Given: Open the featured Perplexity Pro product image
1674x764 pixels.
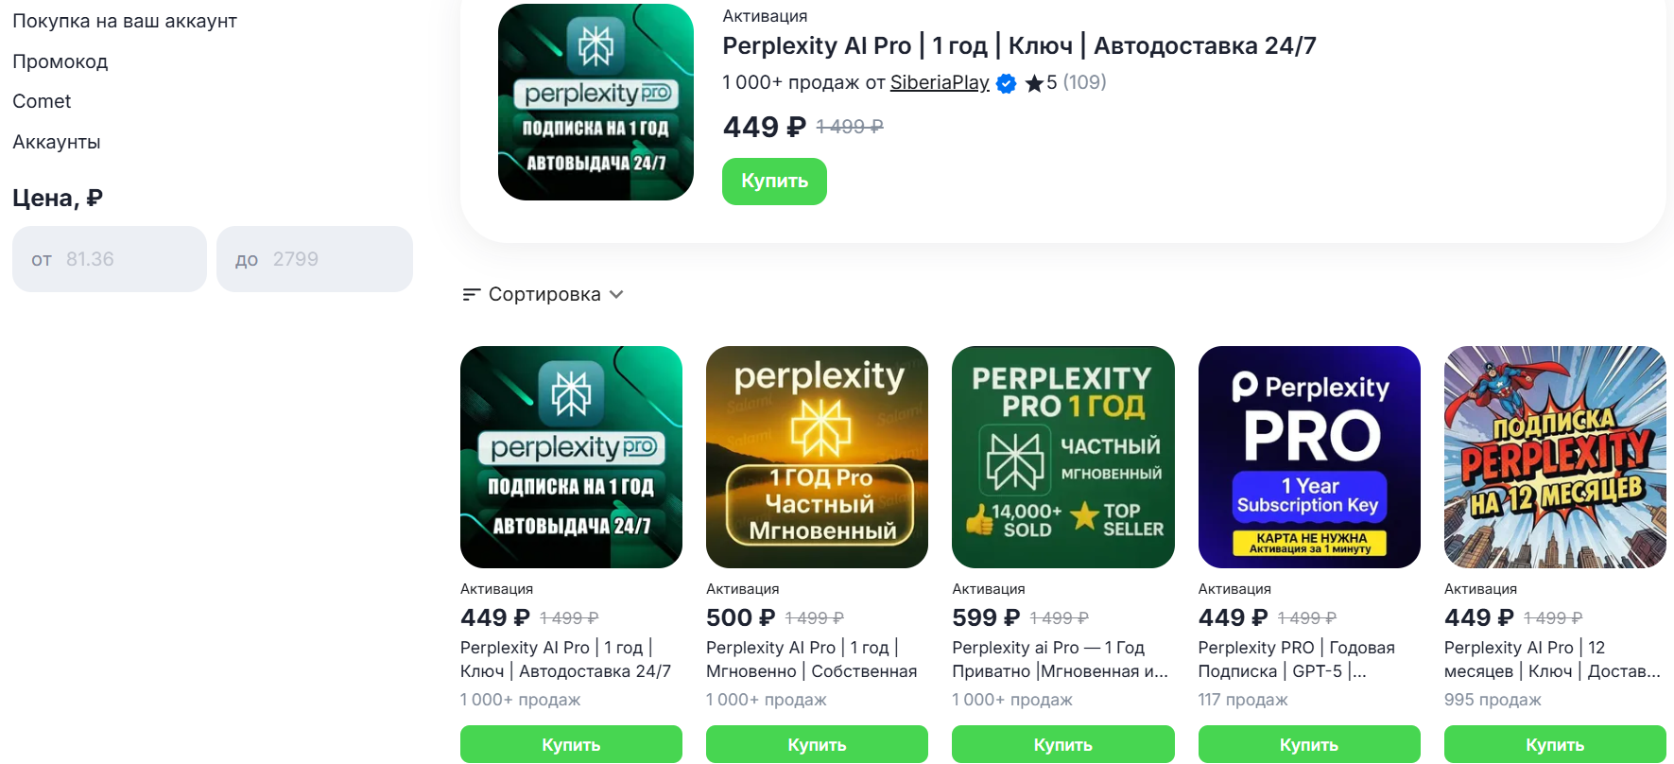Looking at the screenshot, I should coord(595,102).
